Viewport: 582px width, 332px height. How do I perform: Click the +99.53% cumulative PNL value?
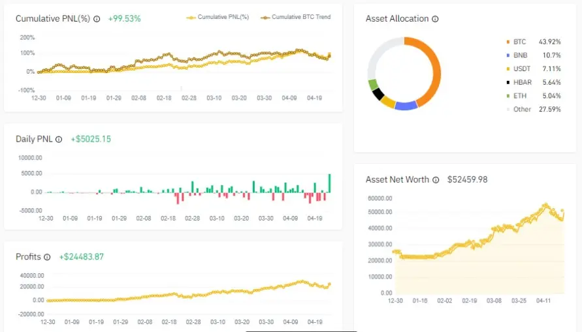(124, 18)
